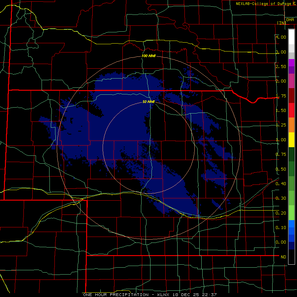Select the 0.20 legend value
Screen dimensions: 297x297
[281, 213]
